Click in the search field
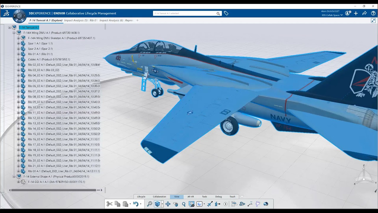This screenshot has width=378, height=213. click(185, 13)
